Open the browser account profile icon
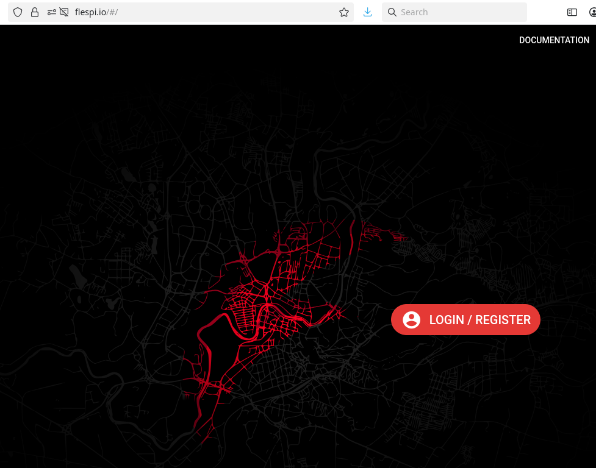 pos(592,12)
